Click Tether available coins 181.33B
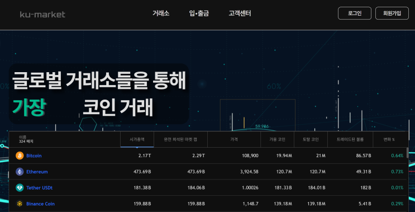Image resolution: width=415 pixels, height=212 pixels. [x=283, y=188]
